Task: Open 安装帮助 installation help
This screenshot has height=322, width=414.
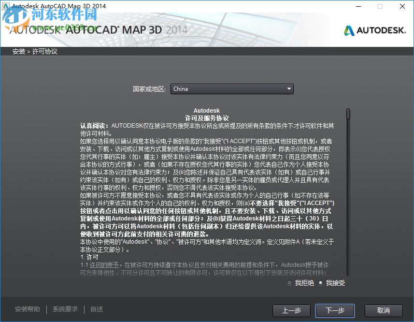Action: click(27, 309)
